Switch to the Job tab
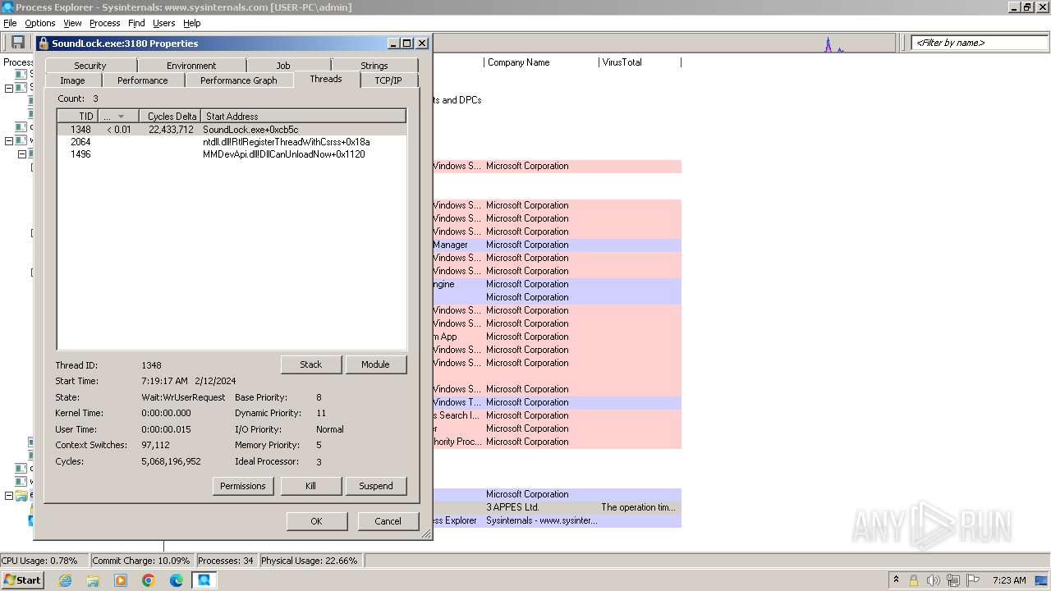Image resolution: width=1051 pixels, height=591 pixels. click(x=282, y=66)
